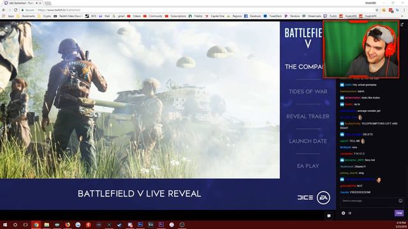Click the Battlefield V stream video
This screenshot has width=408, height=229.
[x=140, y=100]
